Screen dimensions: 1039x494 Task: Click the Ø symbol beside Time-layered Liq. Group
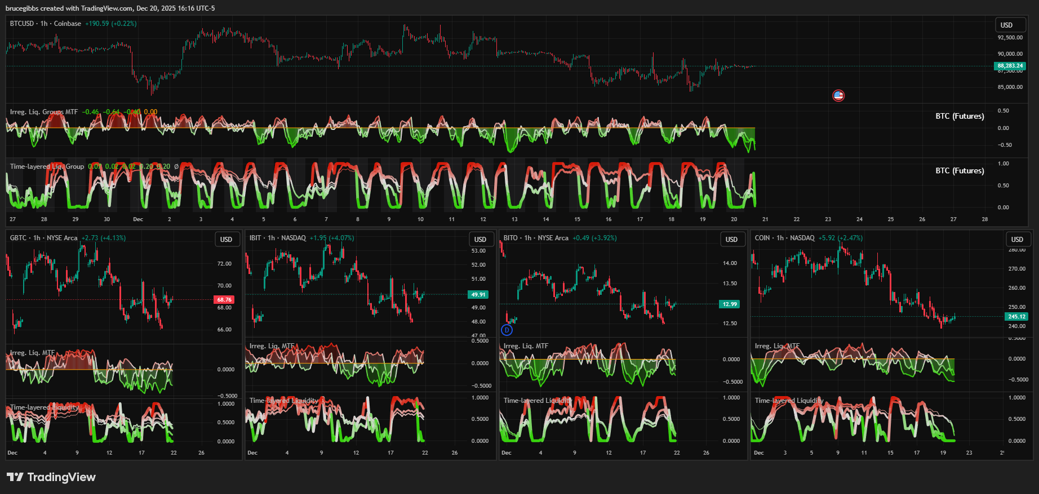176,167
